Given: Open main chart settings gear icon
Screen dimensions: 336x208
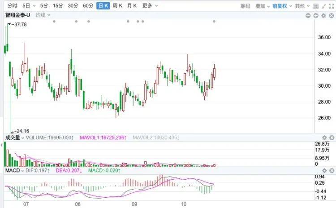Looking at the screenshot, I should [x=323, y=15].
